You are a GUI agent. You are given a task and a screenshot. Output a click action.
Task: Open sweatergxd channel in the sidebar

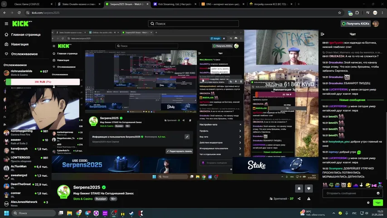click(x=26, y=177)
